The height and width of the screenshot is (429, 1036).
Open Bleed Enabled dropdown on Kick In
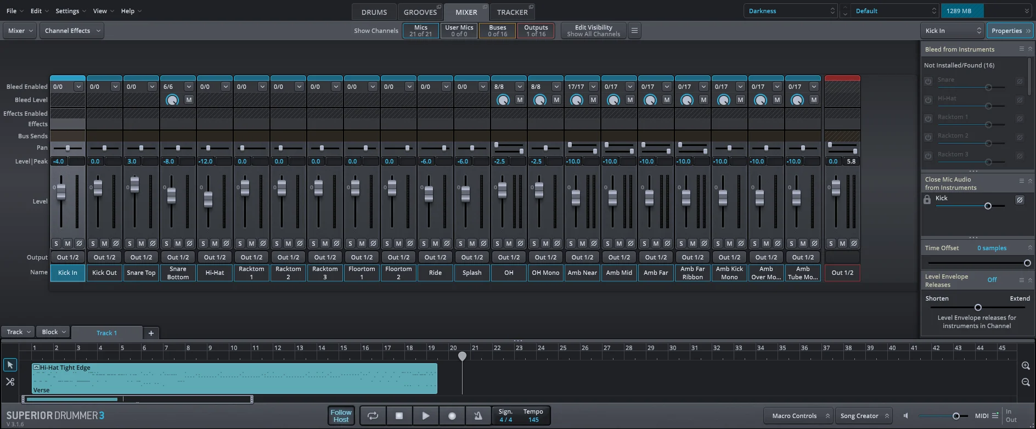tap(78, 87)
